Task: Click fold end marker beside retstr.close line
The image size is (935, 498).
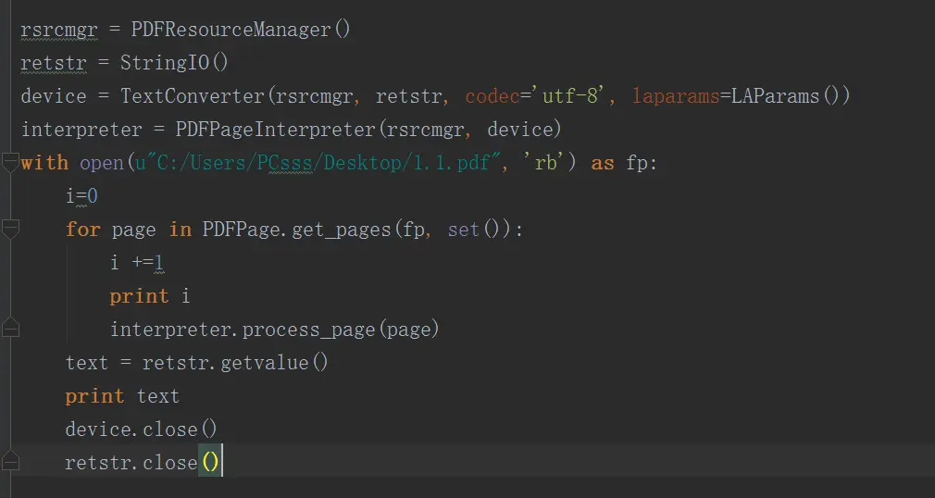Action: click(x=10, y=462)
